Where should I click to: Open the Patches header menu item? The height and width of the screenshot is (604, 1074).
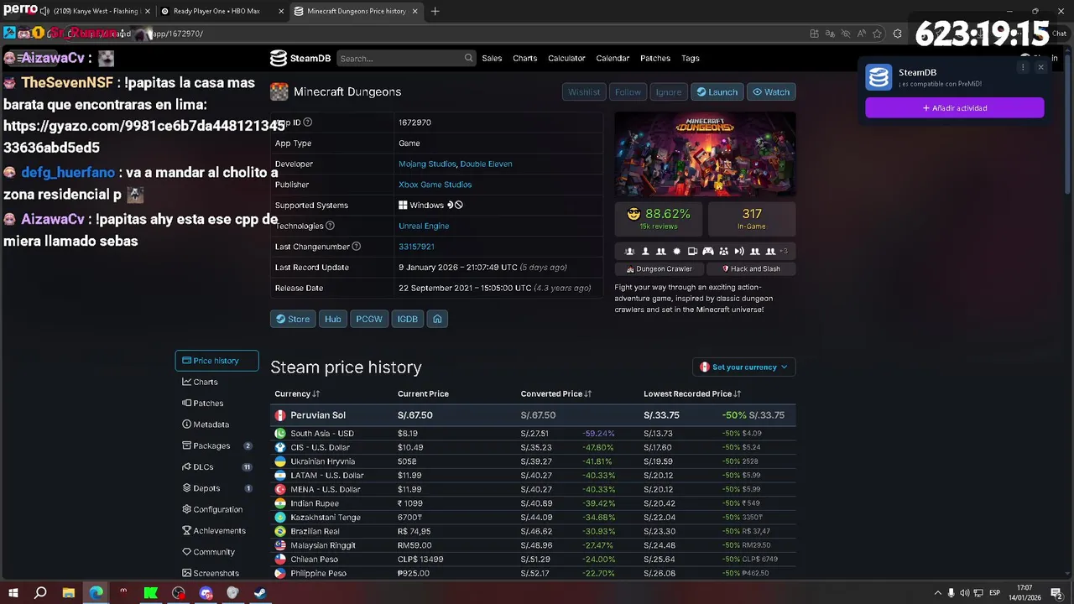[655, 58]
